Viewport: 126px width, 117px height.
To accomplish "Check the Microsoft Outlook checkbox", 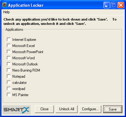I will coord(9,64).
